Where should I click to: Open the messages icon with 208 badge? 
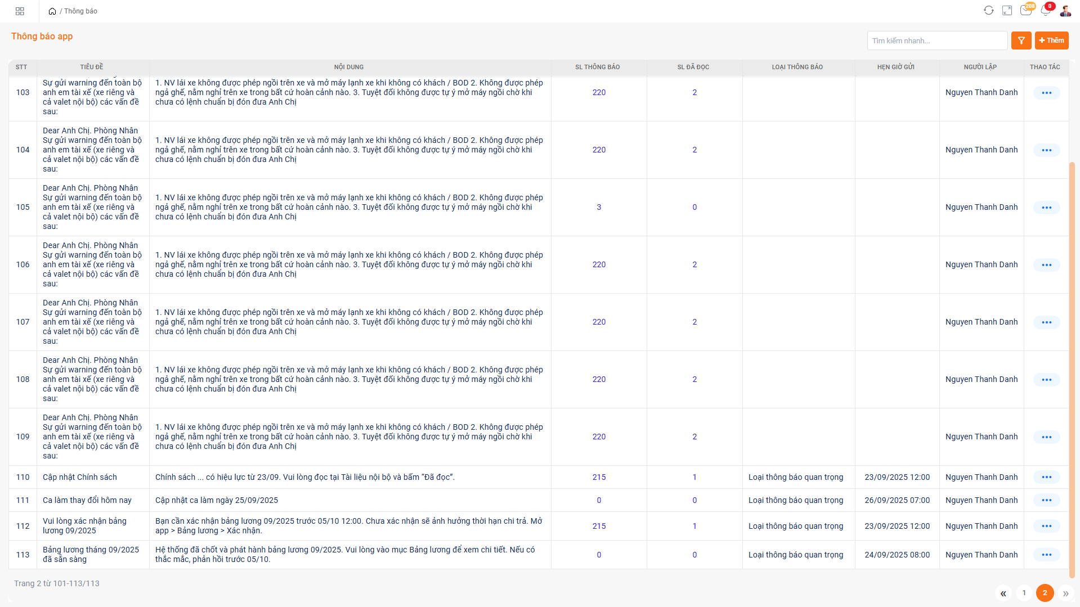[1025, 11]
